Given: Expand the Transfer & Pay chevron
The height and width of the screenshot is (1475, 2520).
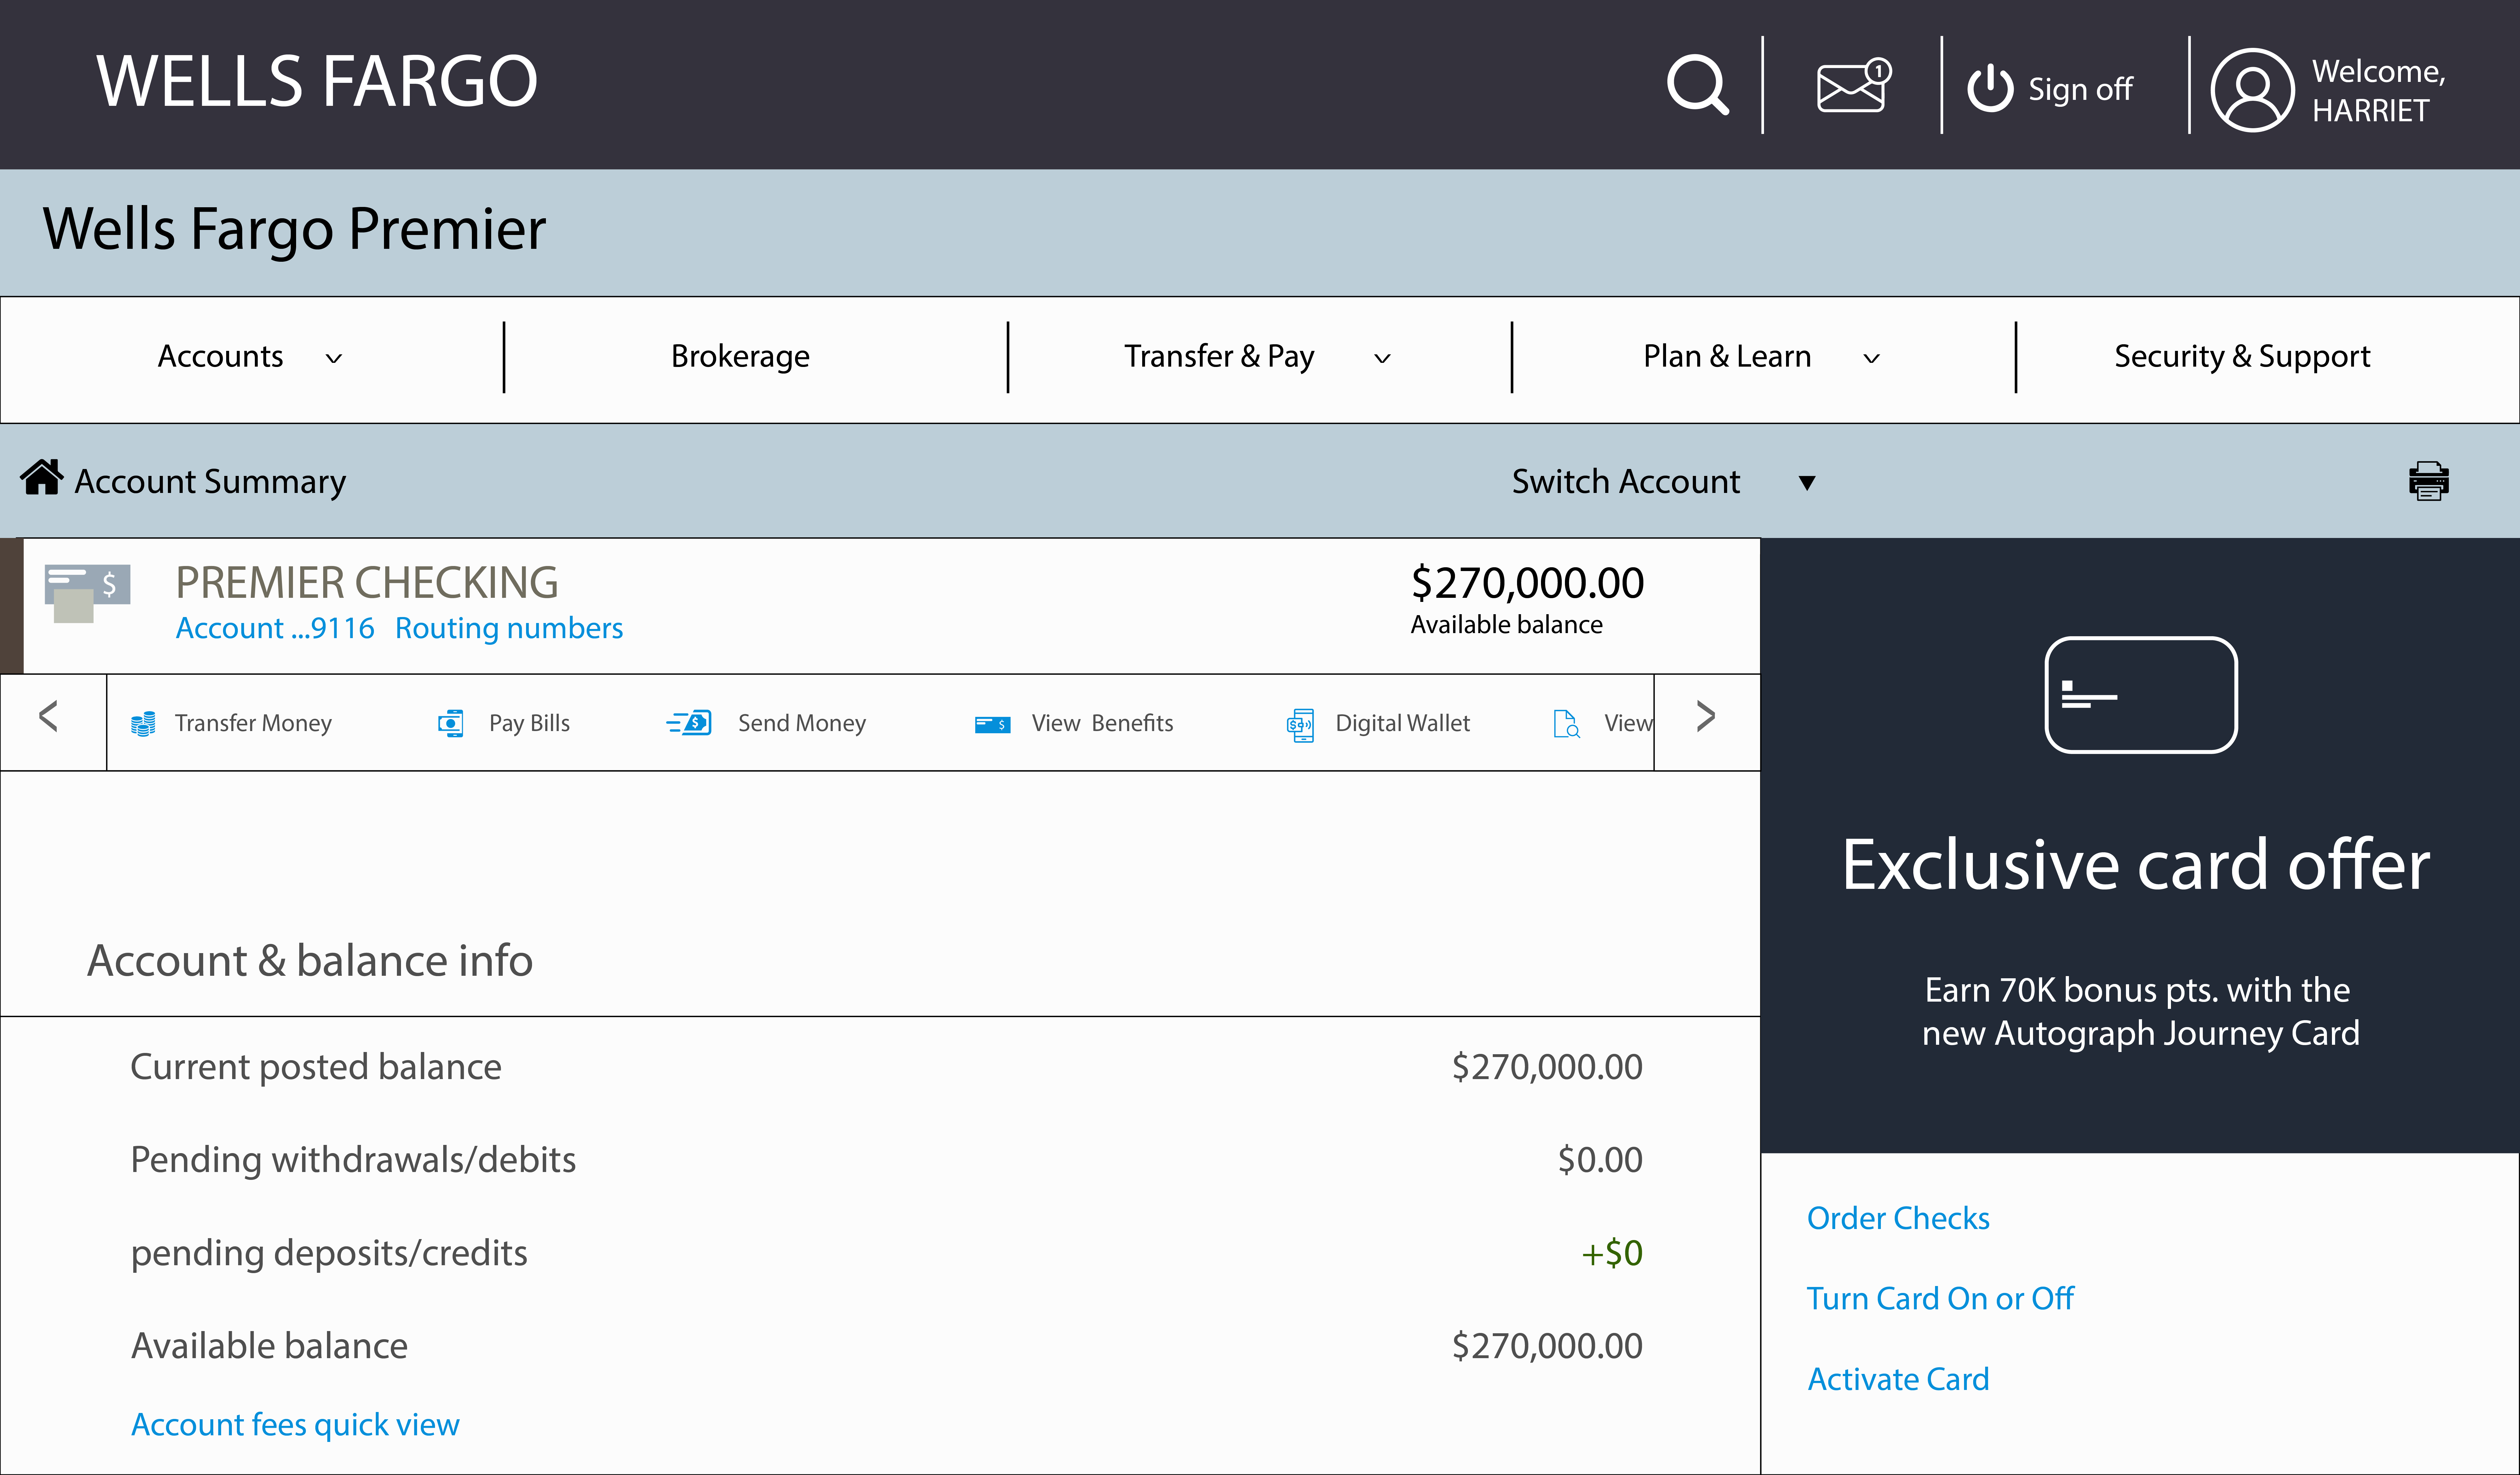Looking at the screenshot, I should [1382, 358].
